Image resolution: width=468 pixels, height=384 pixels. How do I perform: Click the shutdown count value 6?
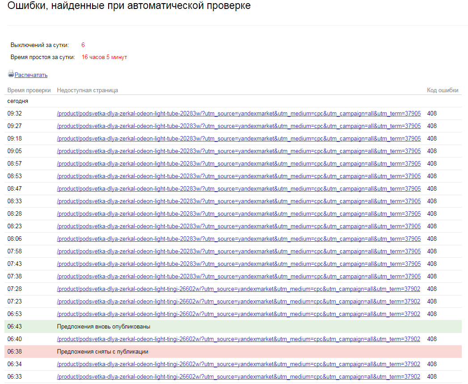(83, 45)
